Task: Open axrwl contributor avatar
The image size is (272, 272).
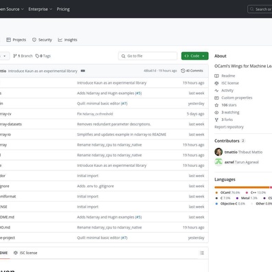Action: [218, 162]
